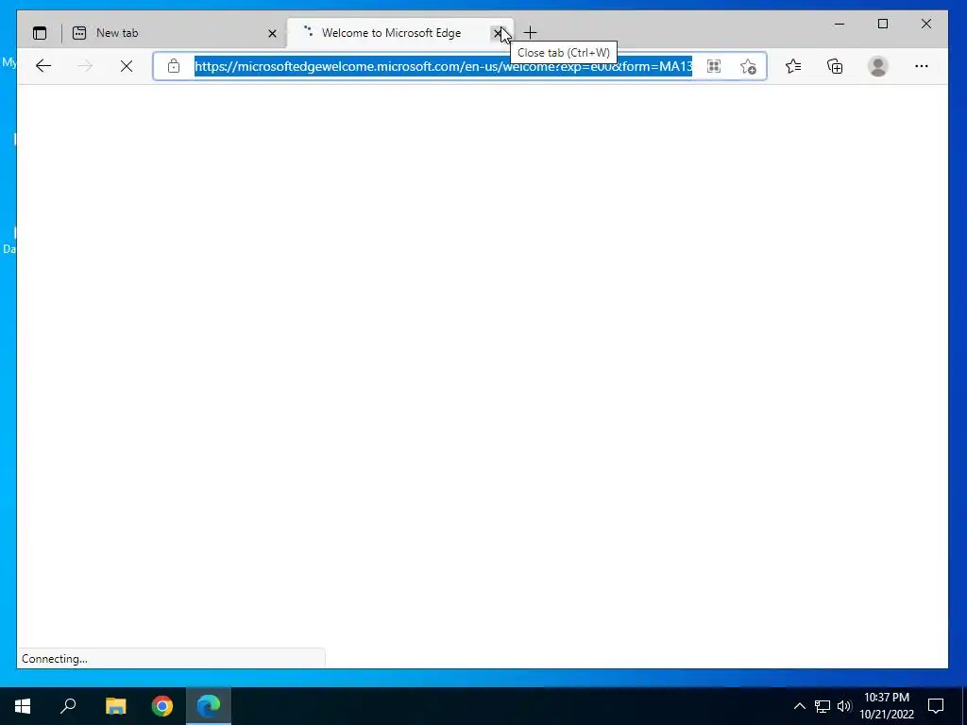
Task: Open a new tab with plus button
Action: tap(531, 33)
